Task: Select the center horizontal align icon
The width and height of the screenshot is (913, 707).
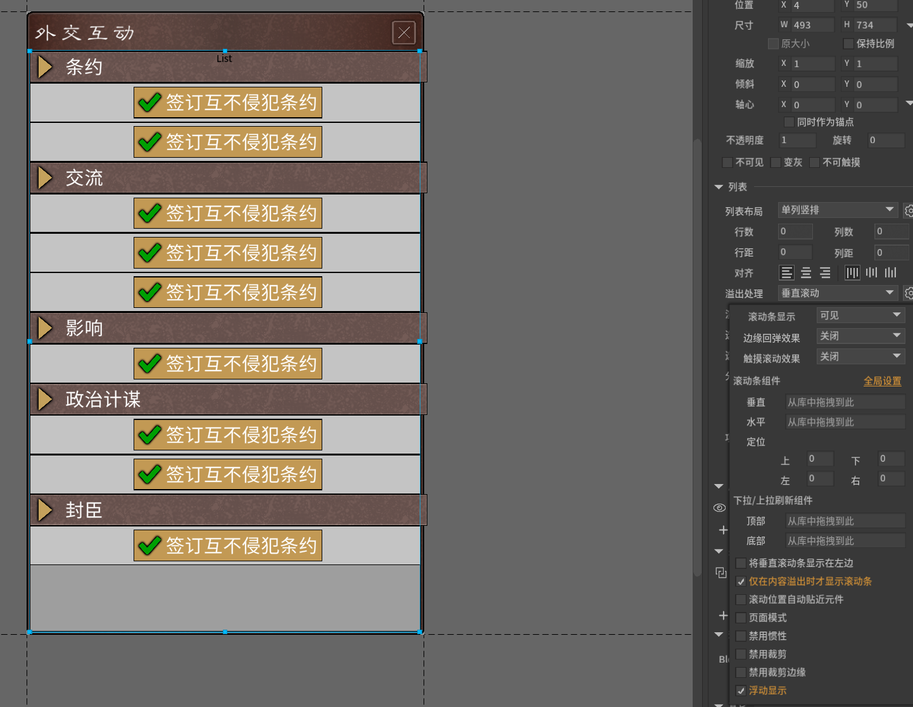Action: (x=806, y=273)
